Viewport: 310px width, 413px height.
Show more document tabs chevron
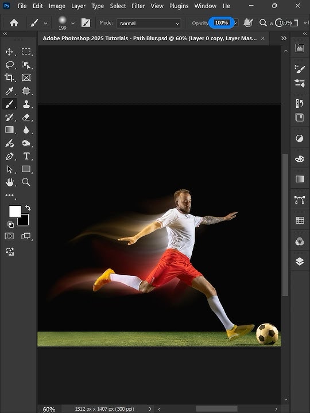pyautogui.click(x=284, y=38)
